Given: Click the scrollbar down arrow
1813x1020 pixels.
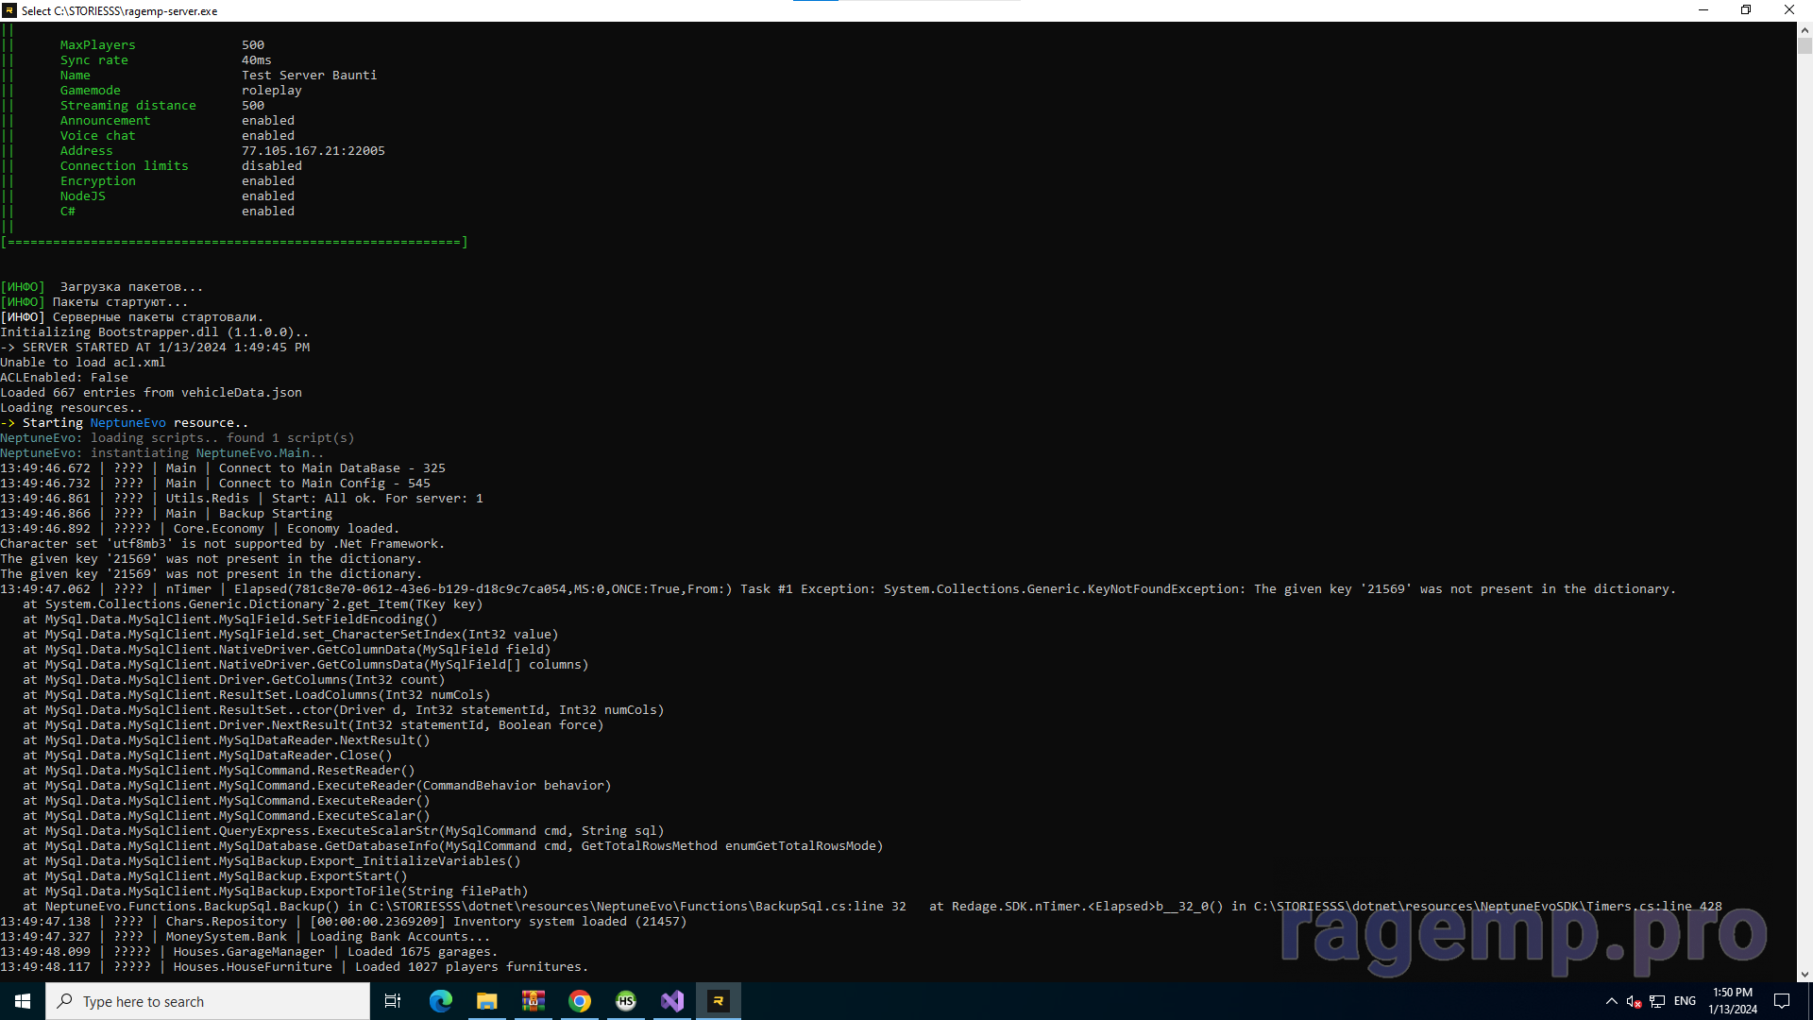Looking at the screenshot, I should 1805,974.
